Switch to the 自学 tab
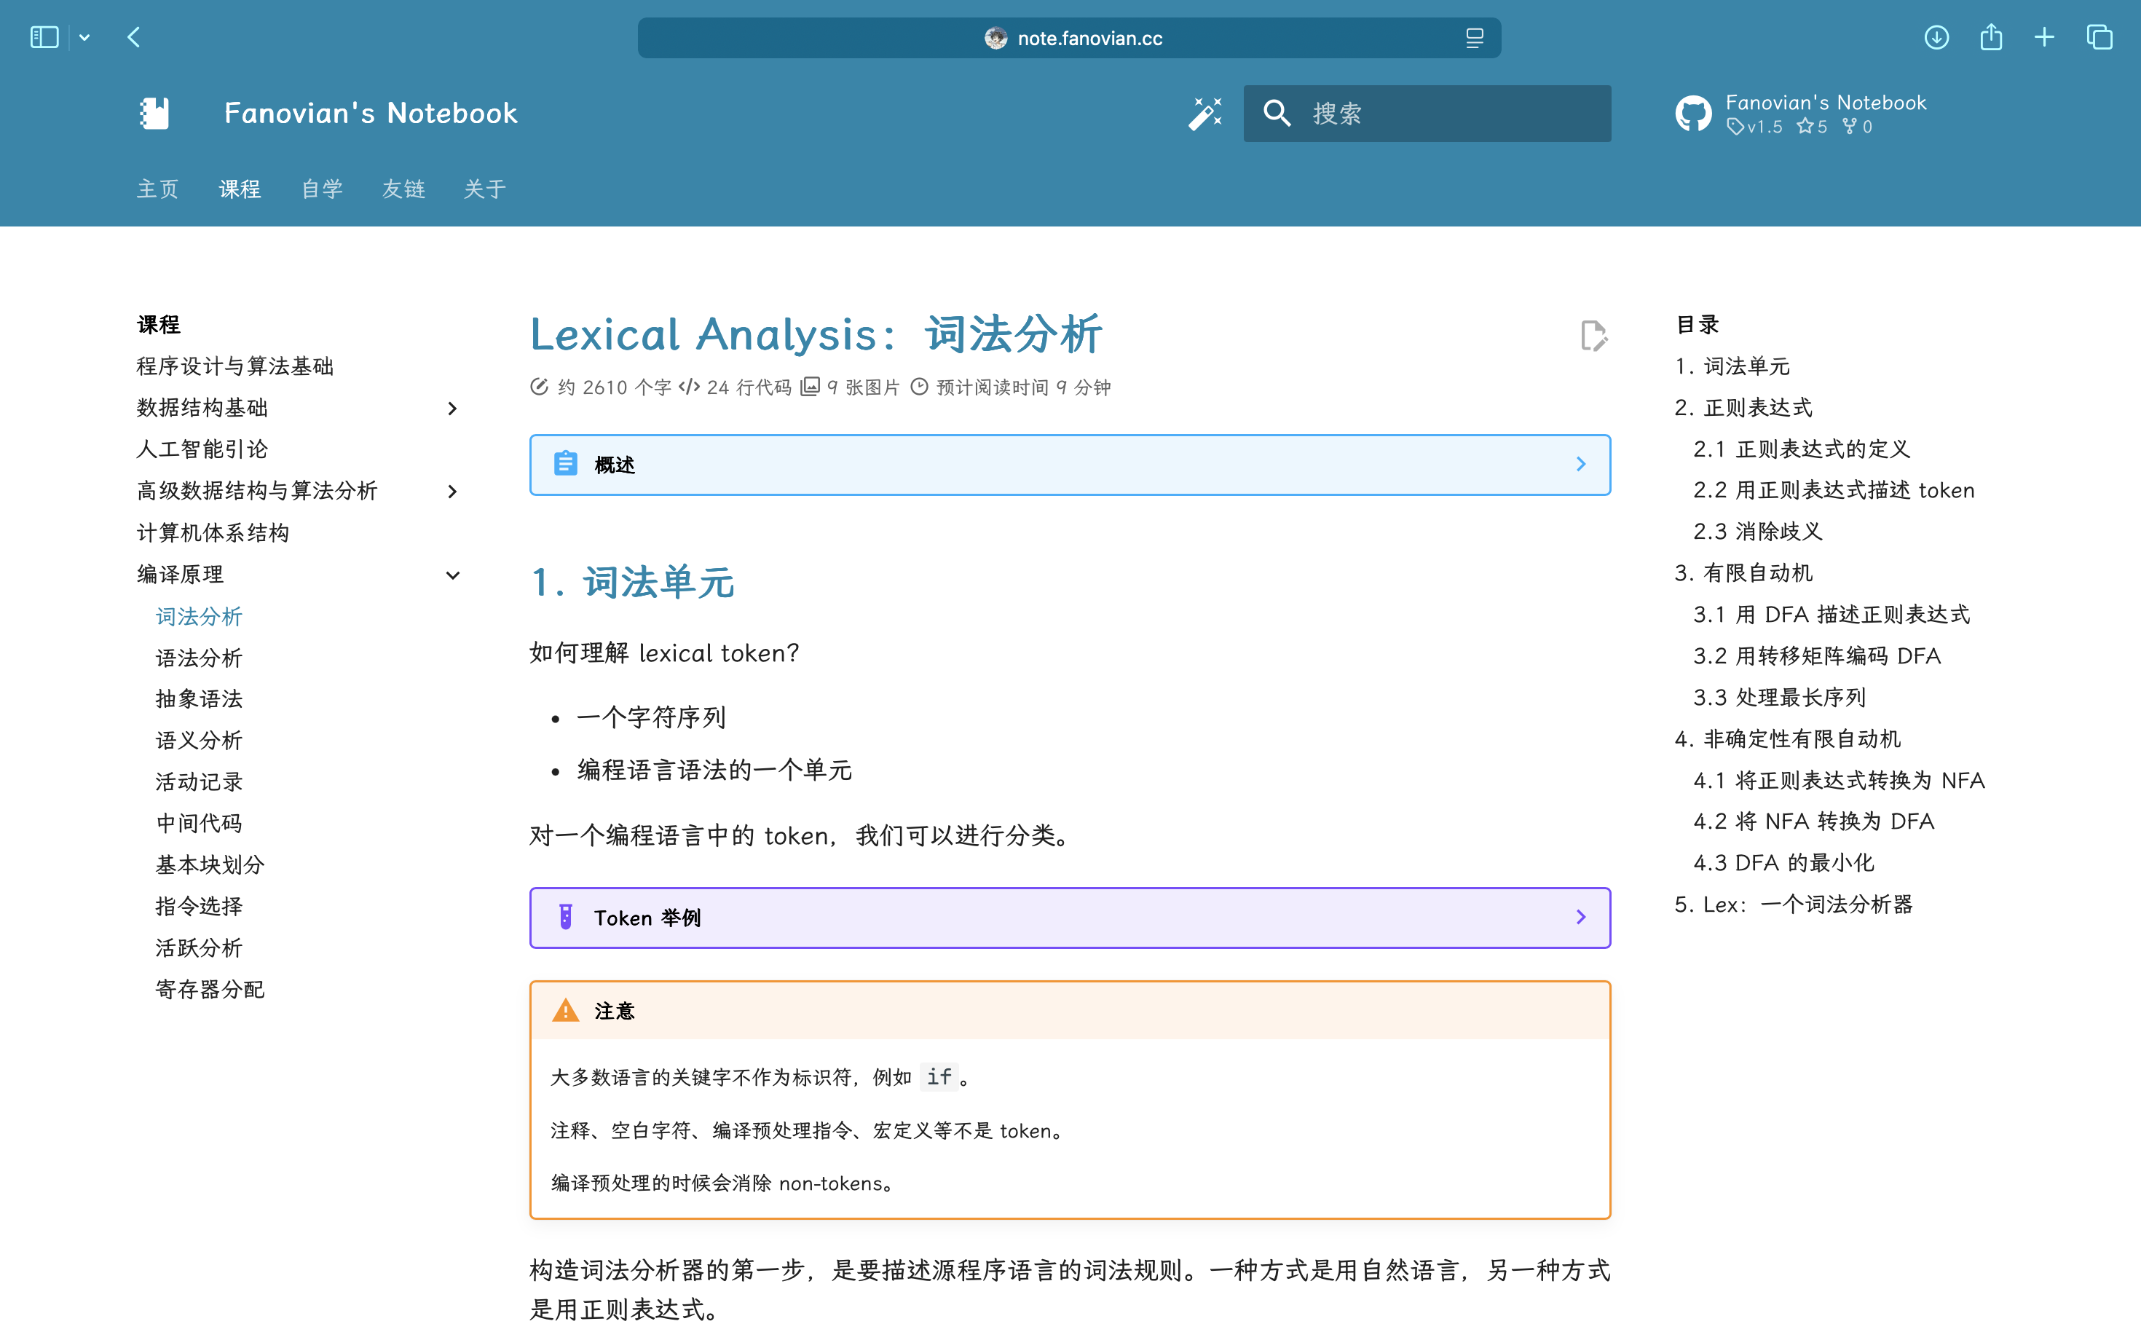This screenshot has height=1340, width=2141. pyautogui.click(x=322, y=189)
